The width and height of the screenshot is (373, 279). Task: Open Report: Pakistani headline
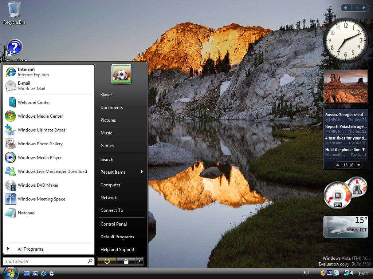(346, 129)
